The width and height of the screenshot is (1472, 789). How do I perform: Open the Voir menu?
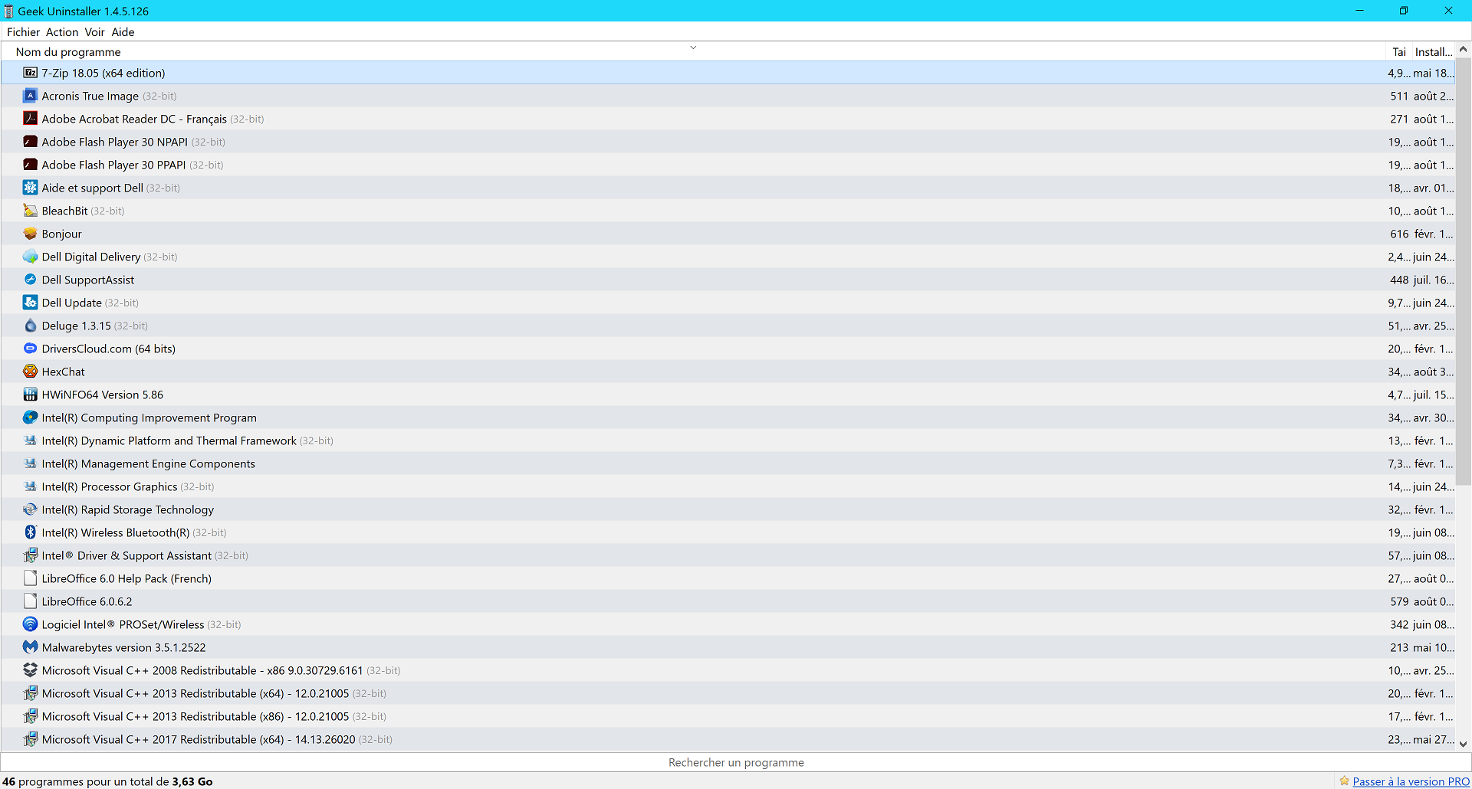click(94, 32)
